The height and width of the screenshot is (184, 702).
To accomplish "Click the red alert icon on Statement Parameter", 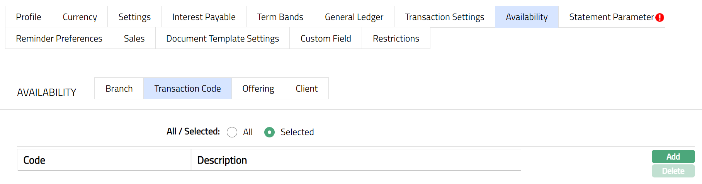I will [660, 17].
